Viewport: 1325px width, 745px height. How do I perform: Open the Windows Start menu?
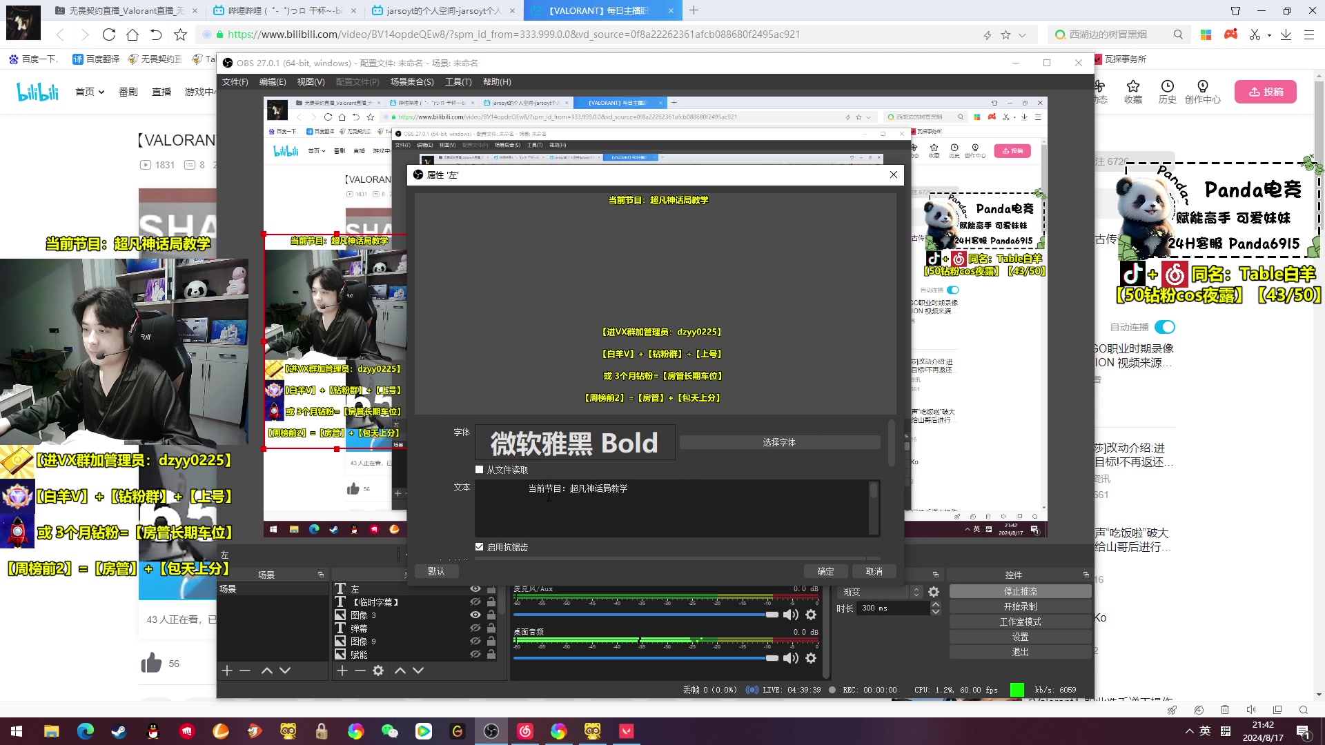coord(17,731)
